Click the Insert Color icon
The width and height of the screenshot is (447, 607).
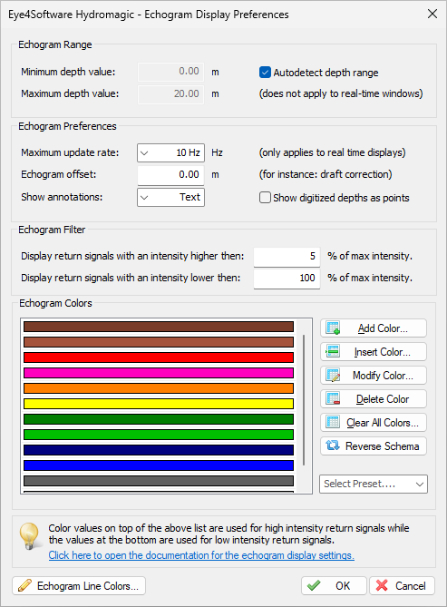[333, 351]
